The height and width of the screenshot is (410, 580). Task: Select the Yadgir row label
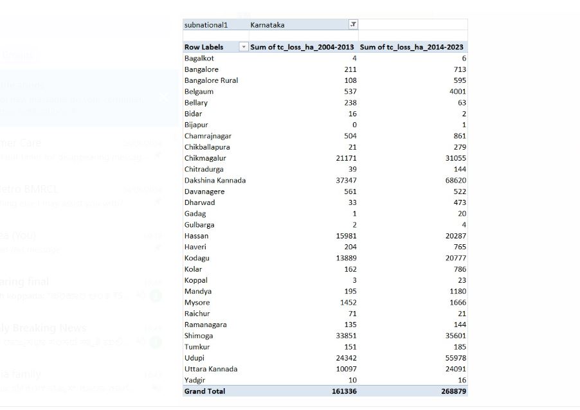(195, 380)
